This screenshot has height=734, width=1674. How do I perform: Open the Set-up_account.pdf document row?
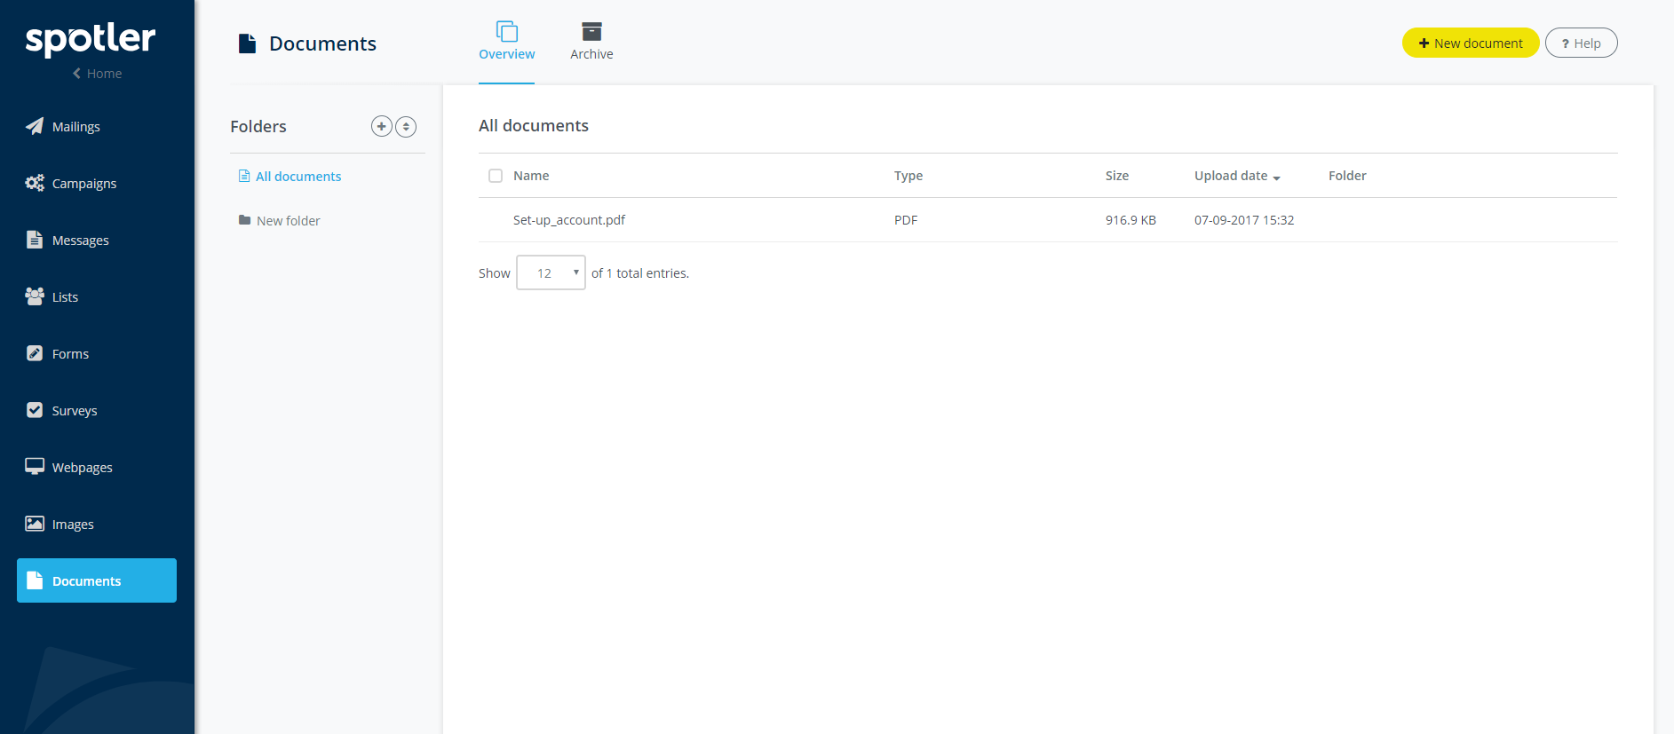(x=569, y=220)
